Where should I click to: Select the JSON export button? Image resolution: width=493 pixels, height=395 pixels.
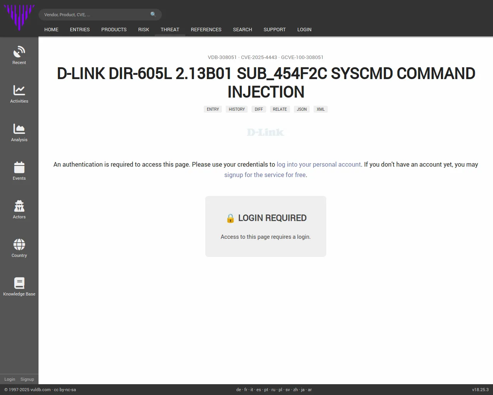302,109
